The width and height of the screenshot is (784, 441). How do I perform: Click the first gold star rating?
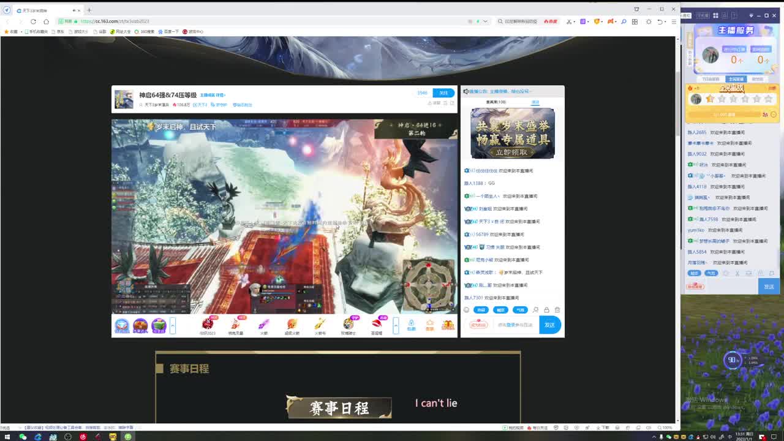click(x=710, y=99)
